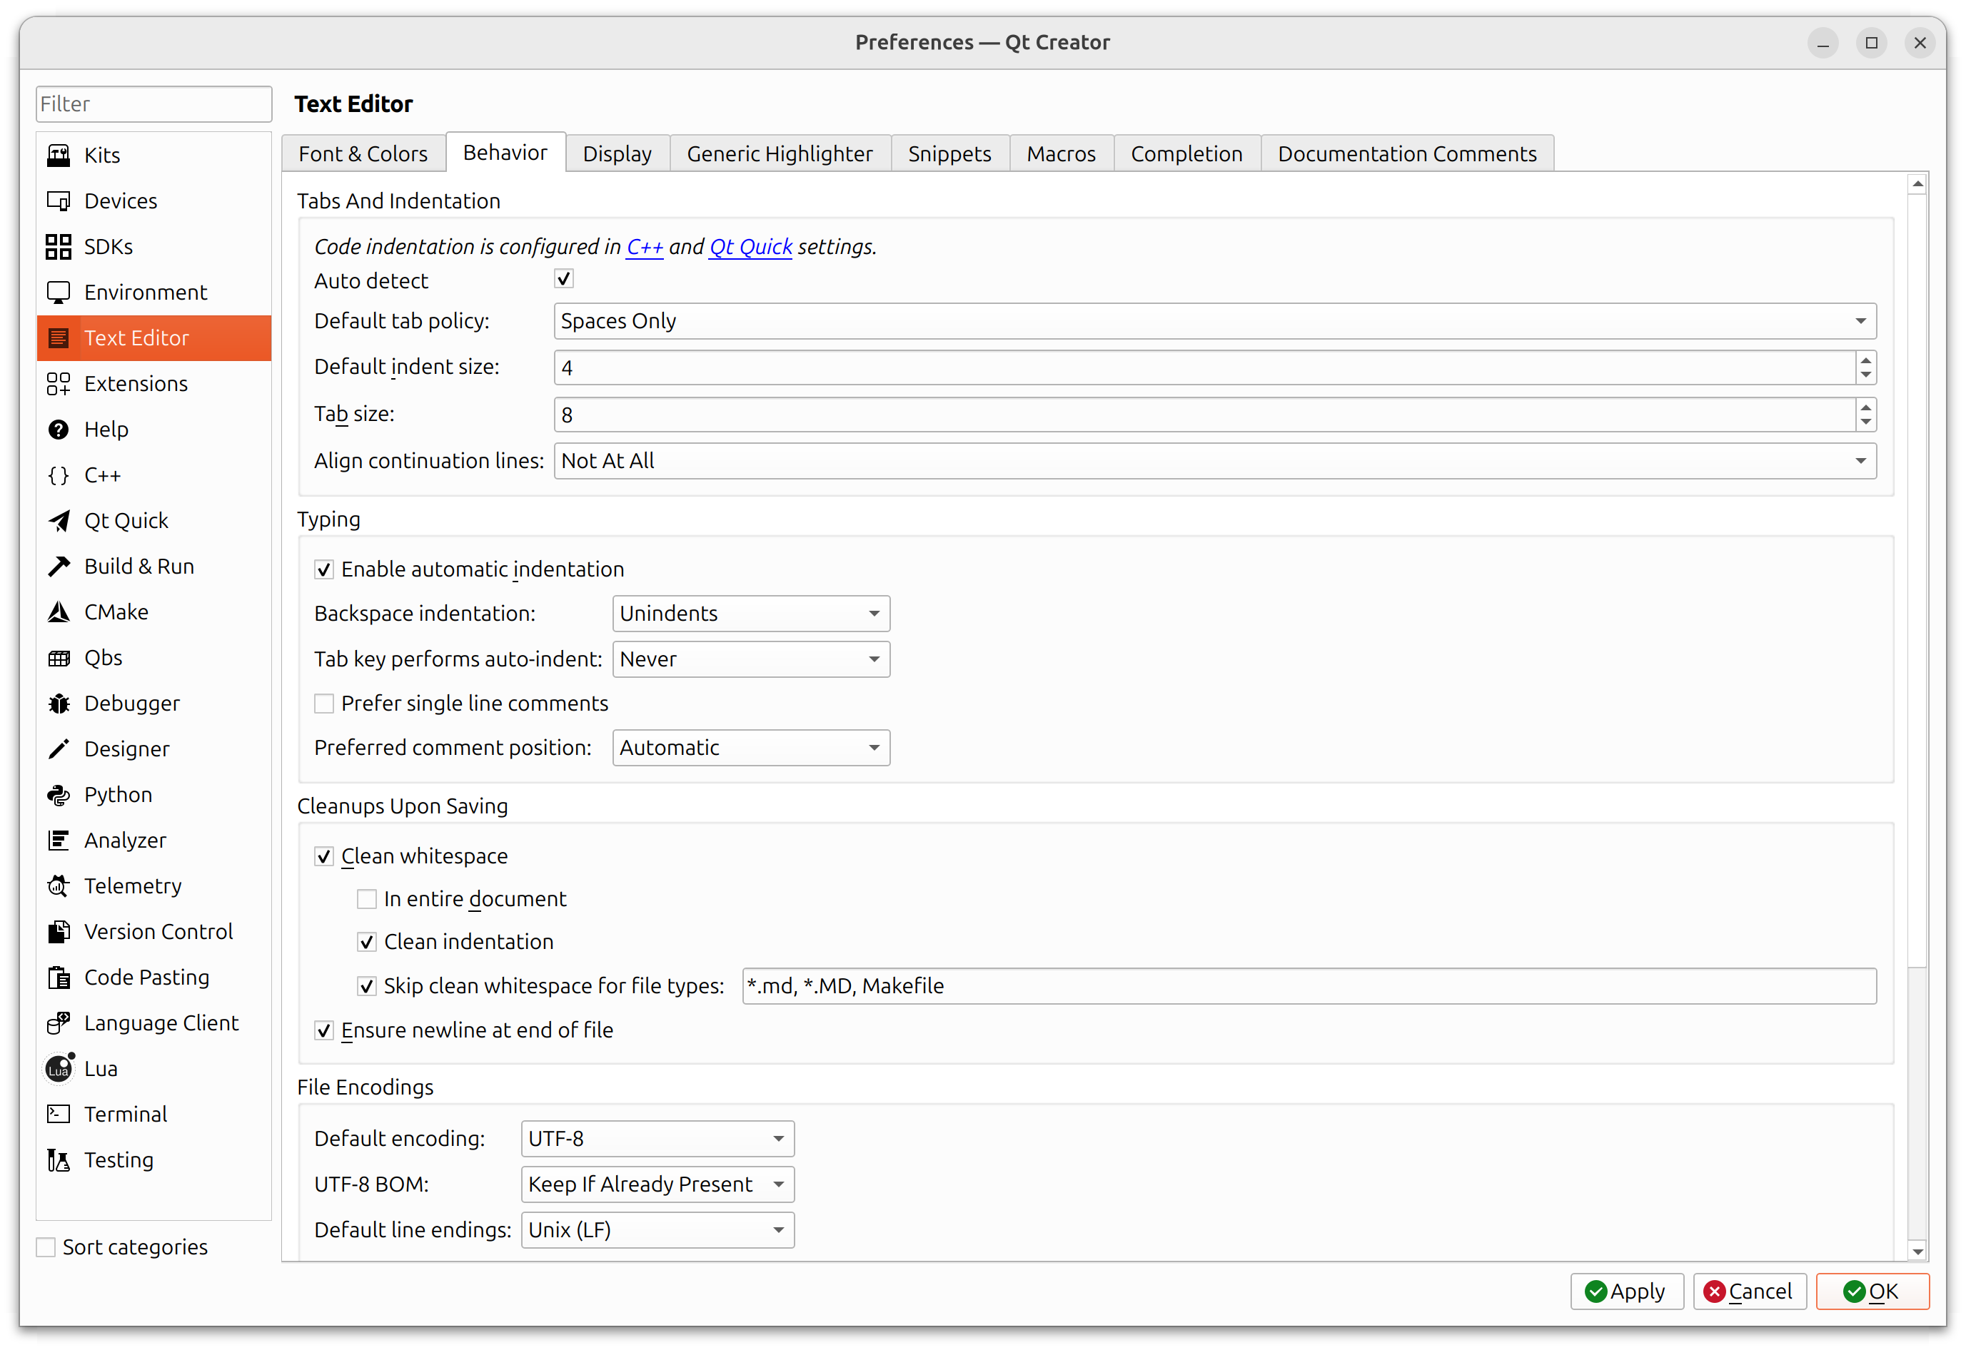
Task: Click the Apply button
Action: tap(1627, 1292)
